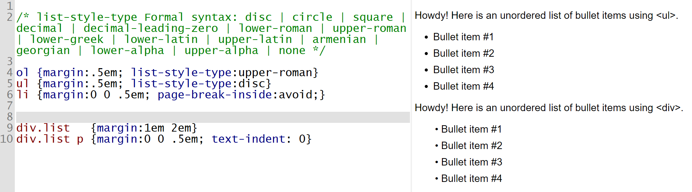Viewport: 692px width, 192px height.
Task: Click 'Bullet item #4' in the div list
Action: tap(472, 179)
